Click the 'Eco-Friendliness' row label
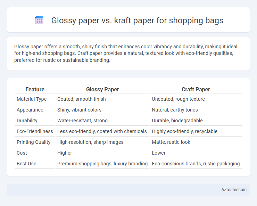 pyautogui.click(x=35, y=131)
